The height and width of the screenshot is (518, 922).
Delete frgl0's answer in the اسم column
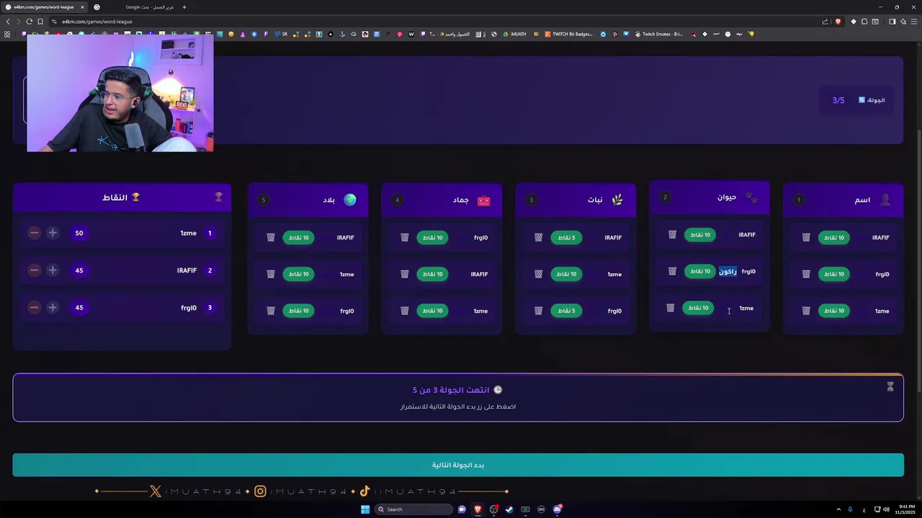pos(806,274)
